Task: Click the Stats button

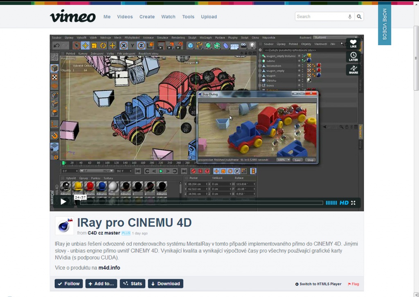Action: (x=133, y=283)
